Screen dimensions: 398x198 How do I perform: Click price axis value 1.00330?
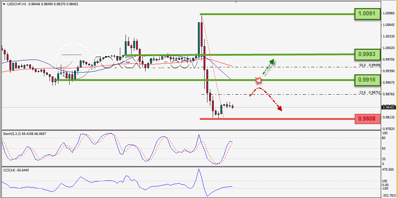coord(389,36)
